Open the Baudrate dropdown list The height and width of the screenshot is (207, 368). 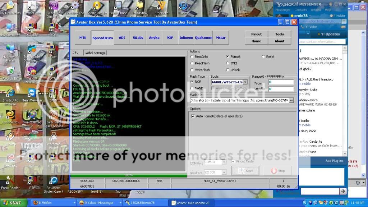coord(224,173)
